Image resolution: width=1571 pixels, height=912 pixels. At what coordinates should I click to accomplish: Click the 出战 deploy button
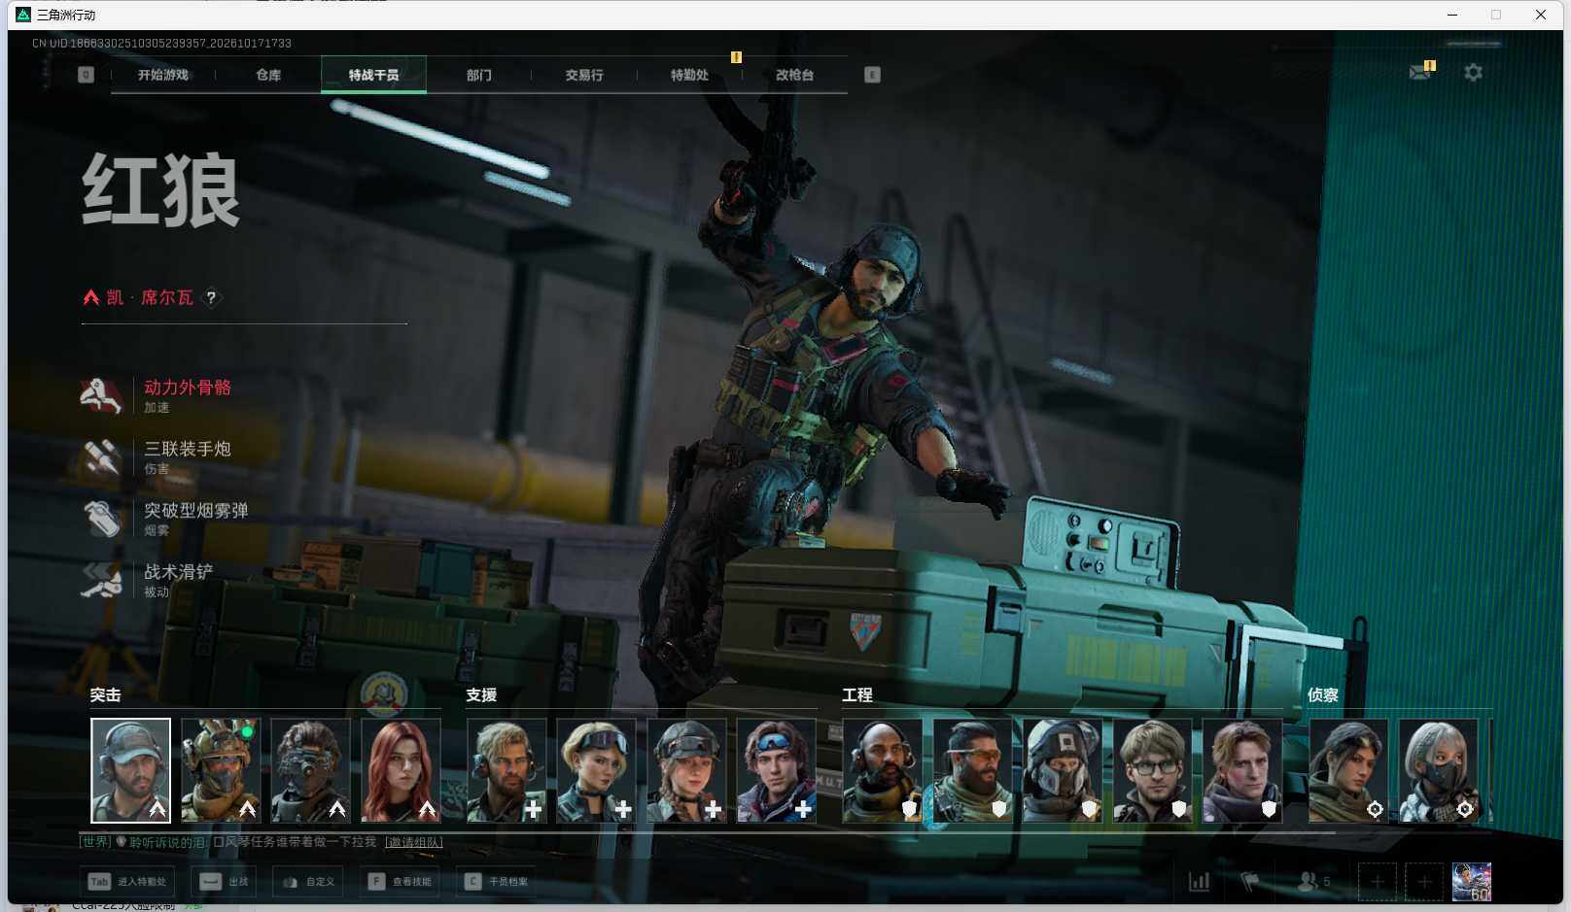tap(224, 882)
